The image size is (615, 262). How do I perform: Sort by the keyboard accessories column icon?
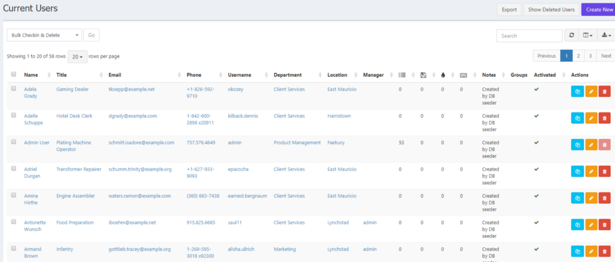pyautogui.click(x=463, y=75)
